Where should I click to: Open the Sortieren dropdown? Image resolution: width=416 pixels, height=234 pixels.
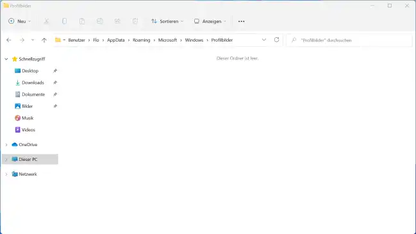tap(167, 21)
